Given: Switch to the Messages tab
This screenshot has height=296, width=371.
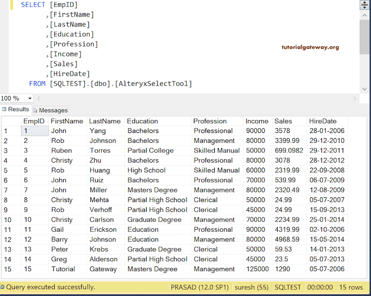Looking at the screenshot, I should (53, 110).
